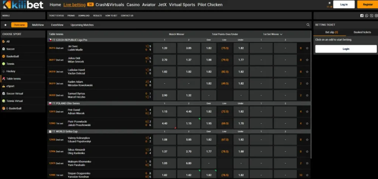Choose eSport in sport list

(23, 86)
